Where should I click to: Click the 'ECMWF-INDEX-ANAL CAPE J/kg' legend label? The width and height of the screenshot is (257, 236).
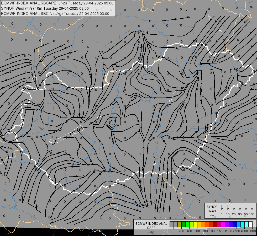pos(151,228)
